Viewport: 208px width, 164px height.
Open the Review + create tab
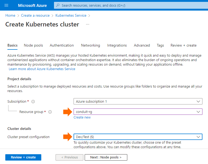pos(183,45)
